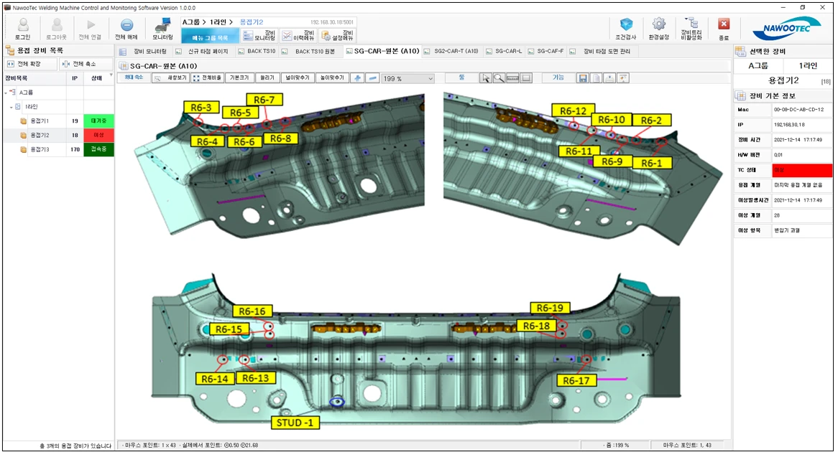Click 높이맞추기 fit height button
838x452 pixels.
click(332, 78)
